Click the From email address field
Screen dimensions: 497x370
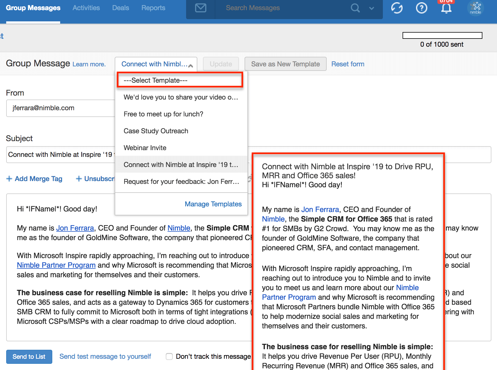pyautogui.click(x=60, y=108)
